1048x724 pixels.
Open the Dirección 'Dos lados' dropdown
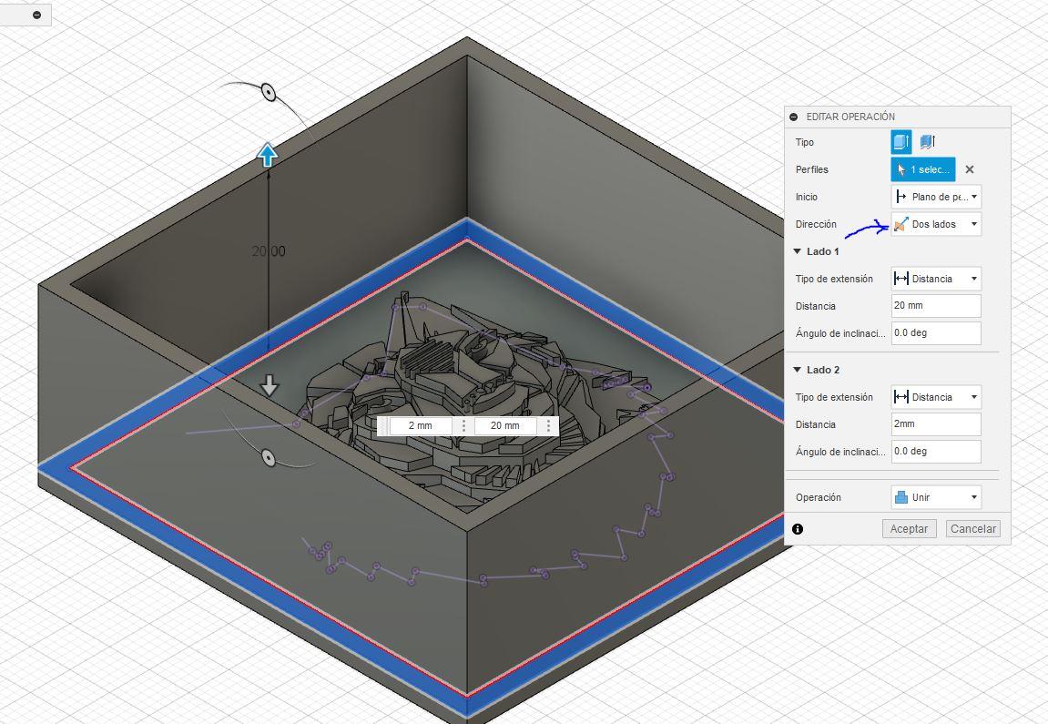[936, 224]
